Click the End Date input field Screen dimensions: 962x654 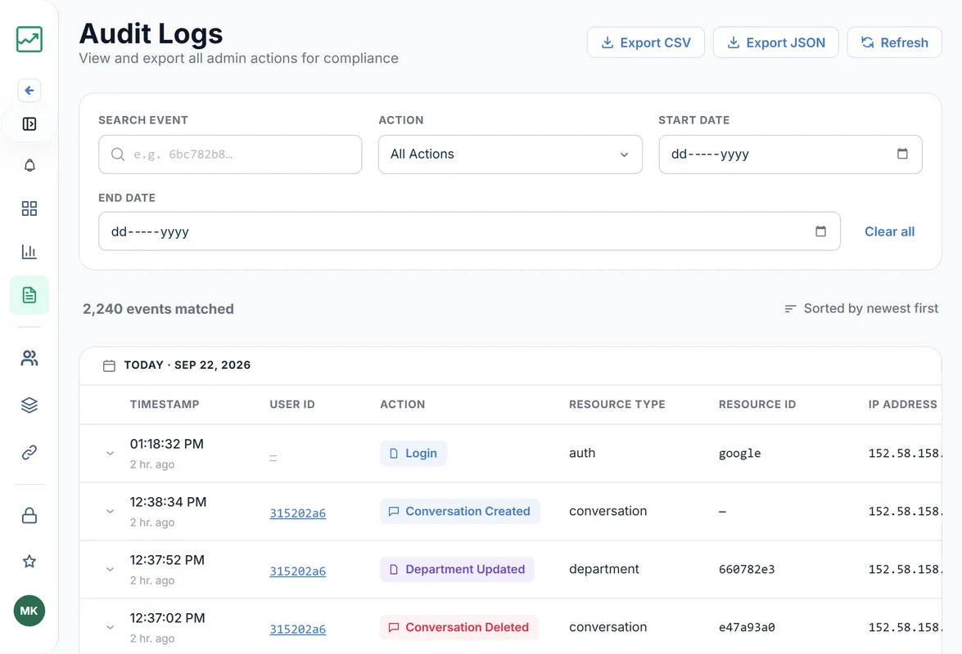click(469, 231)
